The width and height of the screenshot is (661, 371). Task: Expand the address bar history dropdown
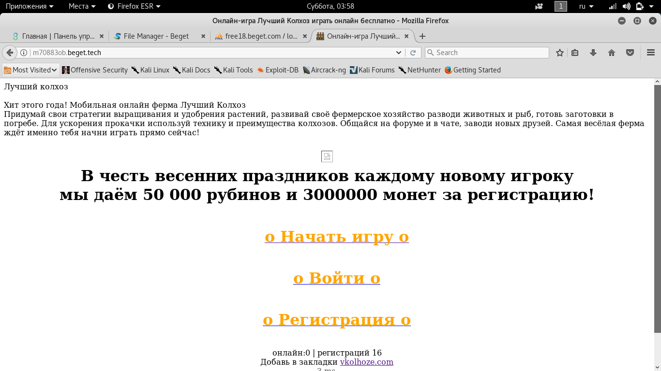(399, 53)
